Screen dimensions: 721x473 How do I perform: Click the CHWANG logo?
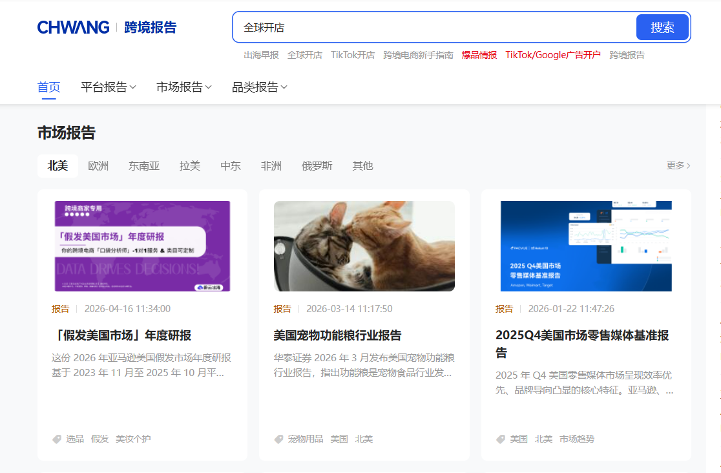pyautogui.click(x=74, y=27)
